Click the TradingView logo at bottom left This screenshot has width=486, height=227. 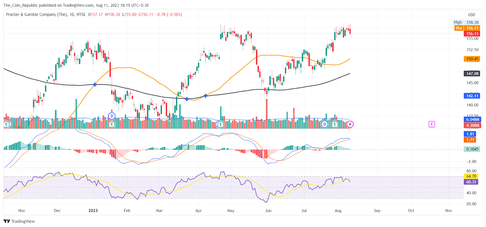tap(19, 221)
